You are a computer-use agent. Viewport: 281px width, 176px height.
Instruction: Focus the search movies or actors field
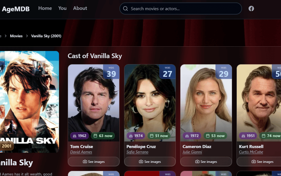pyautogui.click(x=181, y=9)
